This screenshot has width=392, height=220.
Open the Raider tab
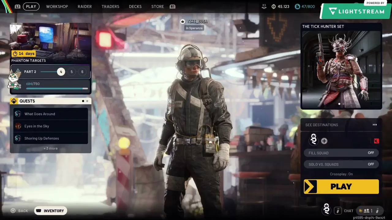point(85,6)
